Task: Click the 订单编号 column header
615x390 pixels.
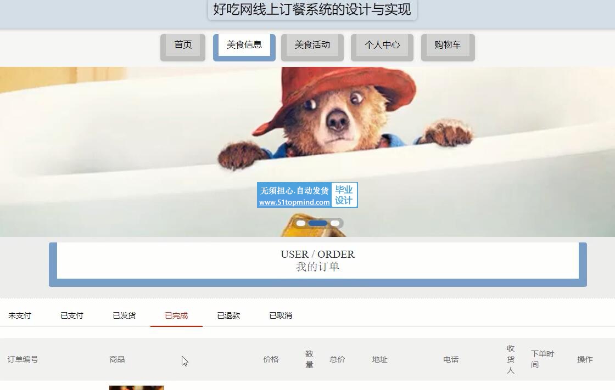Action: 23,359
